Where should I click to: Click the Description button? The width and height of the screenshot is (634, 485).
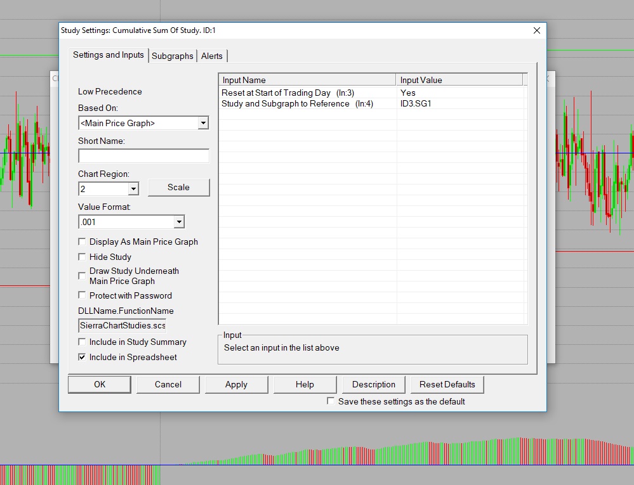[x=374, y=384]
